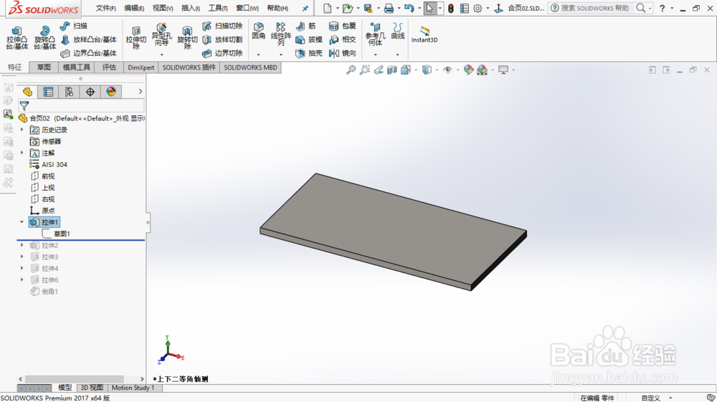717x402 pixels.
Task: Open FeatureManager design tree tab
Action: tap(27, 92)
